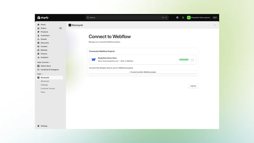The height and width of the screenshot is (143, 254).
Task: Click the Facebook & Instagram icon
Action: pos(38,70)
